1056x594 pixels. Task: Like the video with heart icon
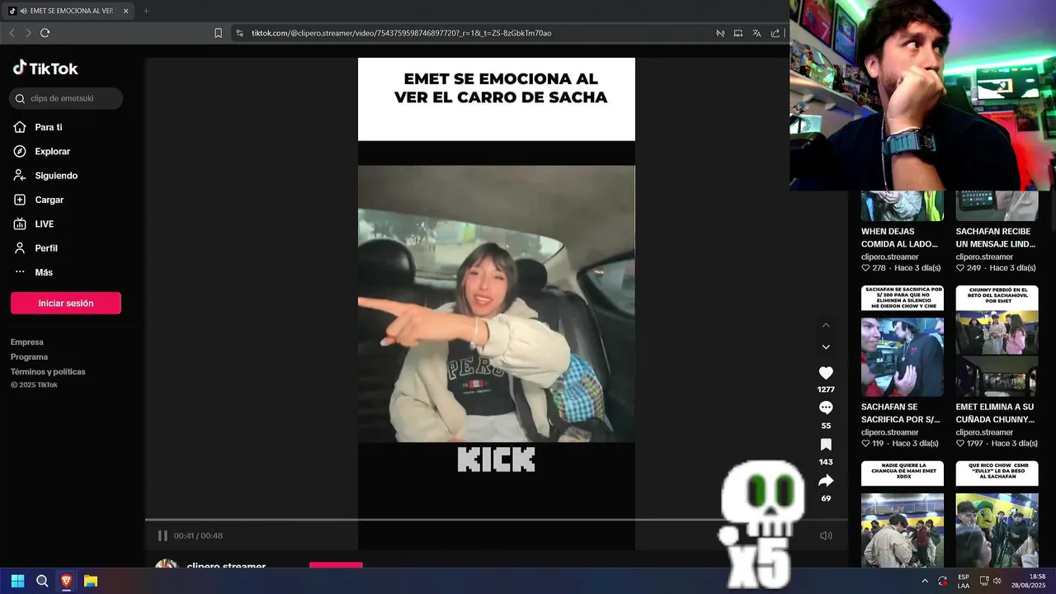(x=826, y=373)
